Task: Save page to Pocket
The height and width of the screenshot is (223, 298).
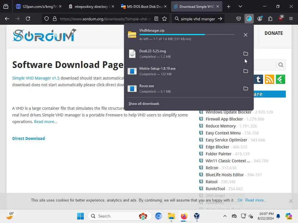Action: (239, 19)
